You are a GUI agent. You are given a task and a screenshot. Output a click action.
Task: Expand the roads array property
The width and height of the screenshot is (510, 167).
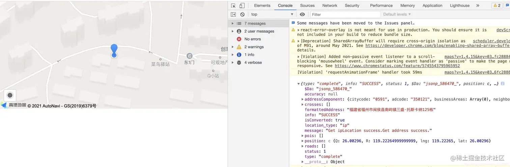coord(303,146)
